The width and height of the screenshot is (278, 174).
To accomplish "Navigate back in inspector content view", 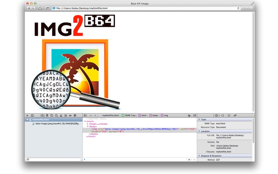I will (91, 116).
